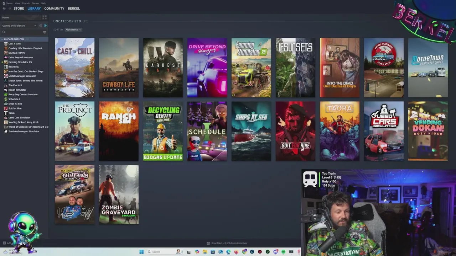
Task: Open Microsoft Edge from the taskbar
Action: 228,252
